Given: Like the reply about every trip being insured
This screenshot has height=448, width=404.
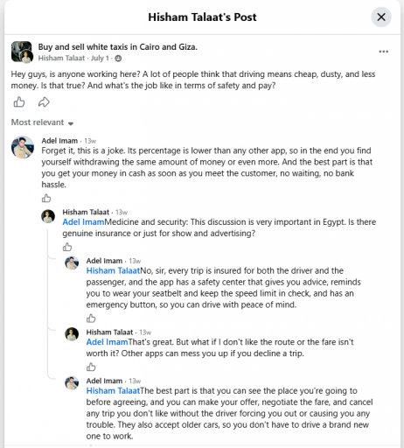Looking at the screenshot, I should (x=91, y=318).
